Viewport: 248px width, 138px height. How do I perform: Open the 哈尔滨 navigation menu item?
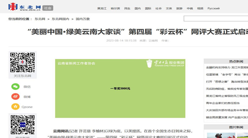pos(115,8)
